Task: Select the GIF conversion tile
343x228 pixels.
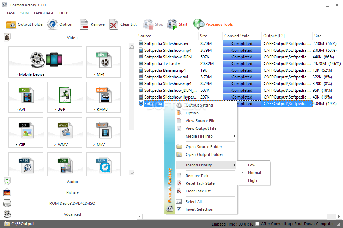Action: coord(26,132)
